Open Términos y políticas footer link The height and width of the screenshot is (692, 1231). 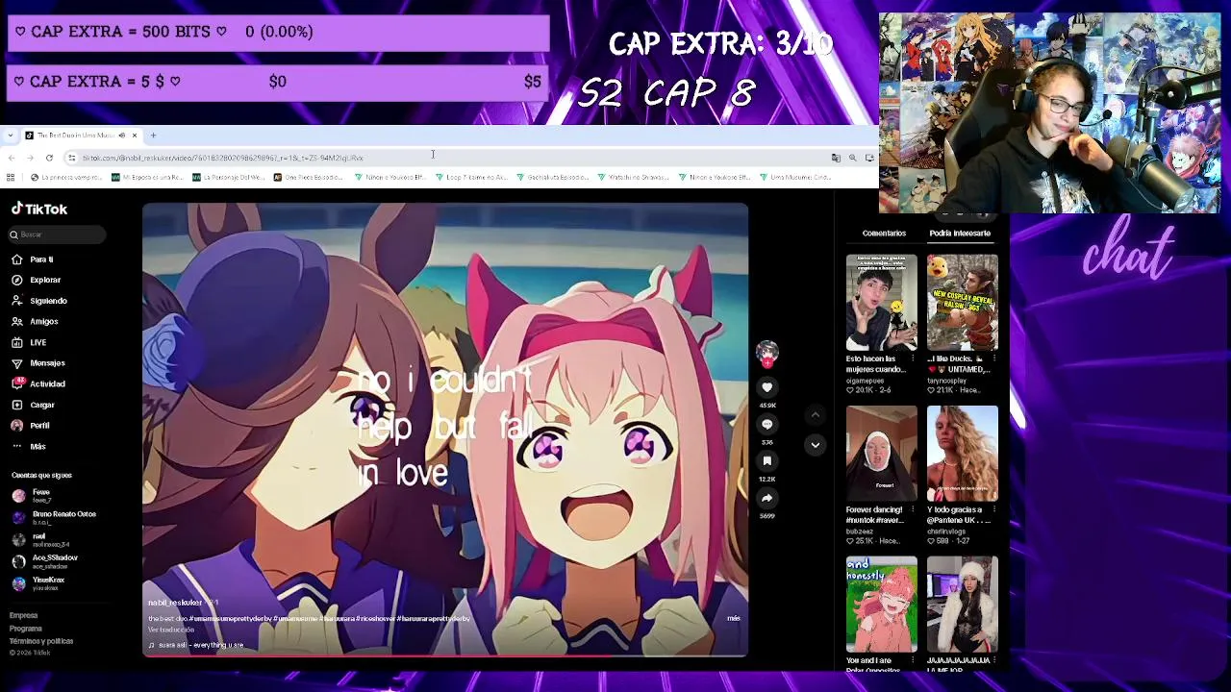pos(41,641)
